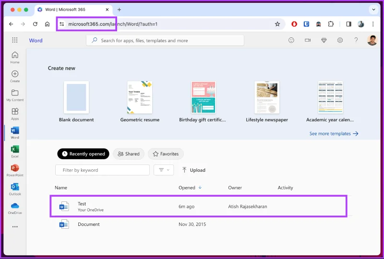Open the file named Document

coord(89,224)
